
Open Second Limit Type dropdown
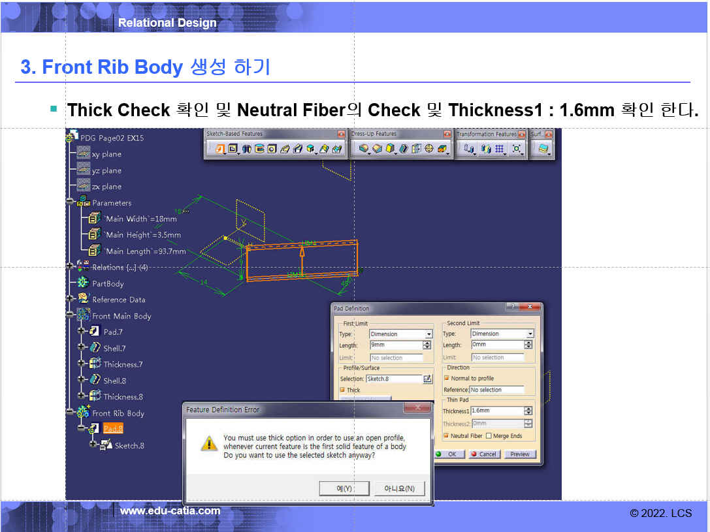click(x=530, y=334)
